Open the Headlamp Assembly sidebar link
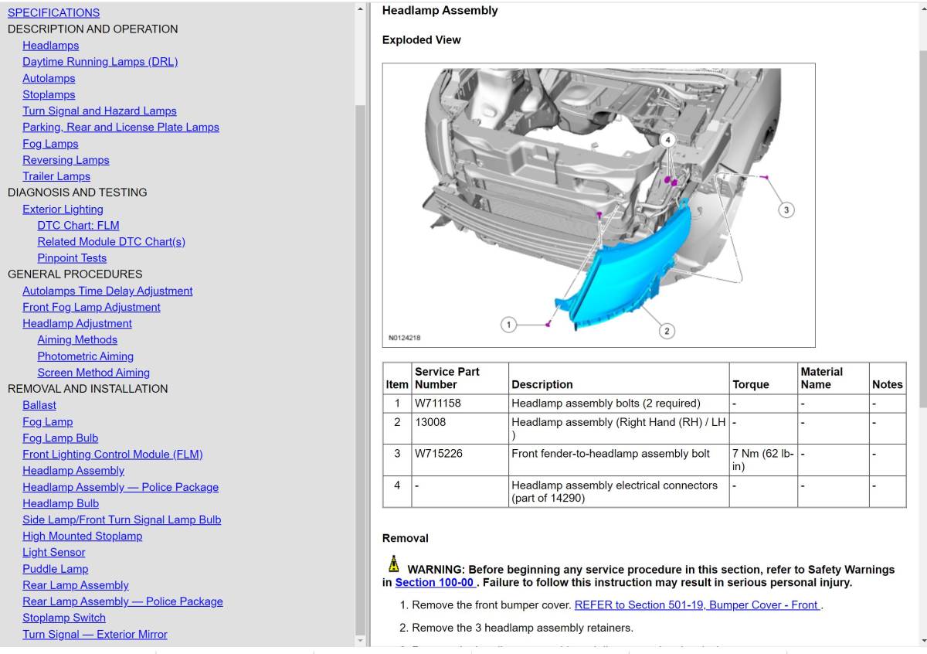Screen dimensions: 927x654 point(73,470)
